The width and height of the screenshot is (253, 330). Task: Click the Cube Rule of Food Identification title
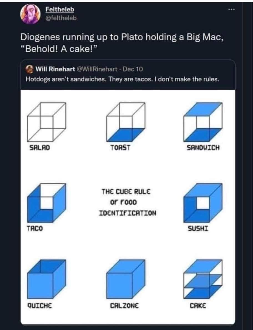[128, 202]
